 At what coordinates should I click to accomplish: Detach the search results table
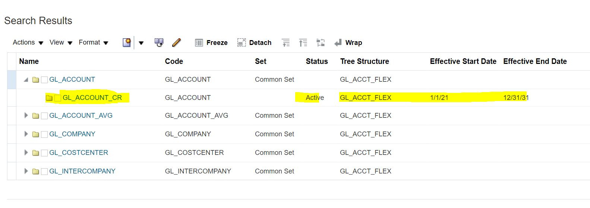pyautogui.click(x=255, y=43)
